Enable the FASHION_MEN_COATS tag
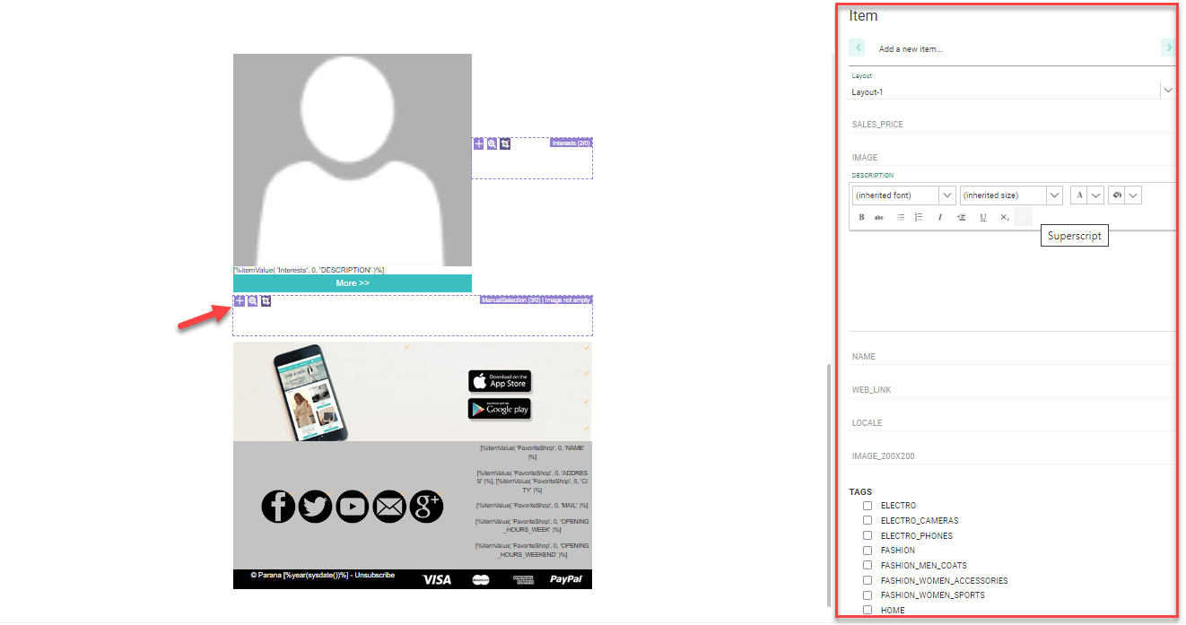 tap(868, 565)
